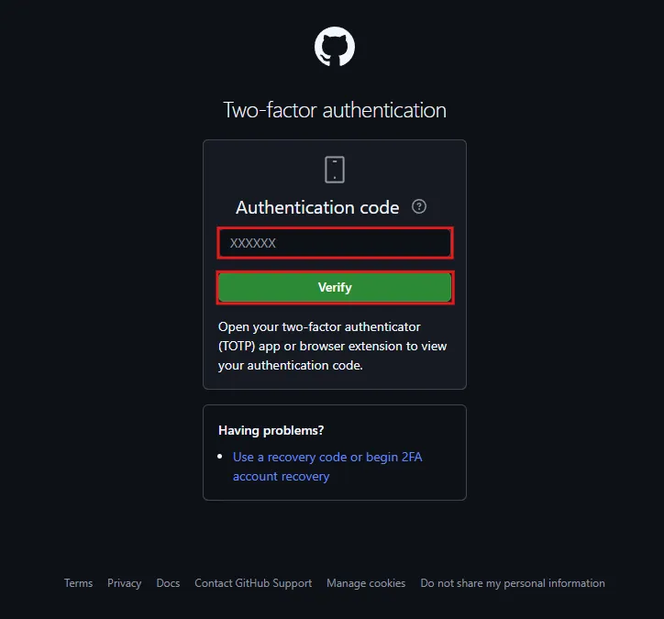The width and height of the screenshot is (664, 619).
Task: Click the 'account recovery' link text
Action: point(282,476)
